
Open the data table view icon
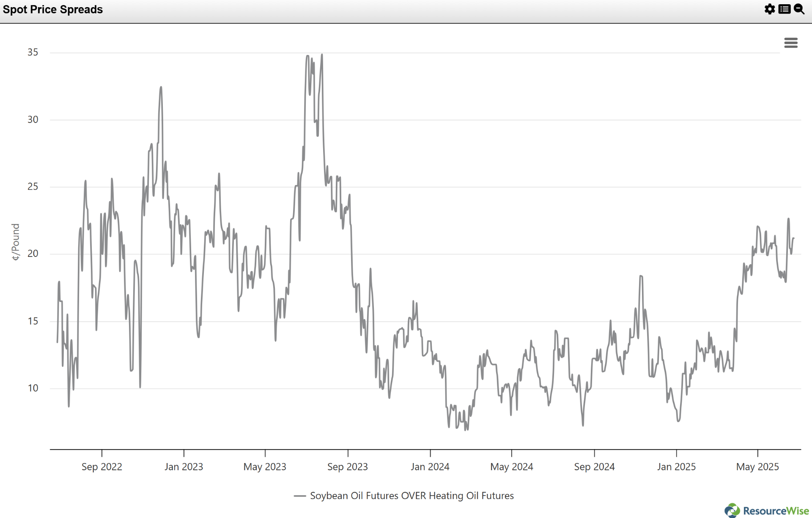tap(785, 9)
